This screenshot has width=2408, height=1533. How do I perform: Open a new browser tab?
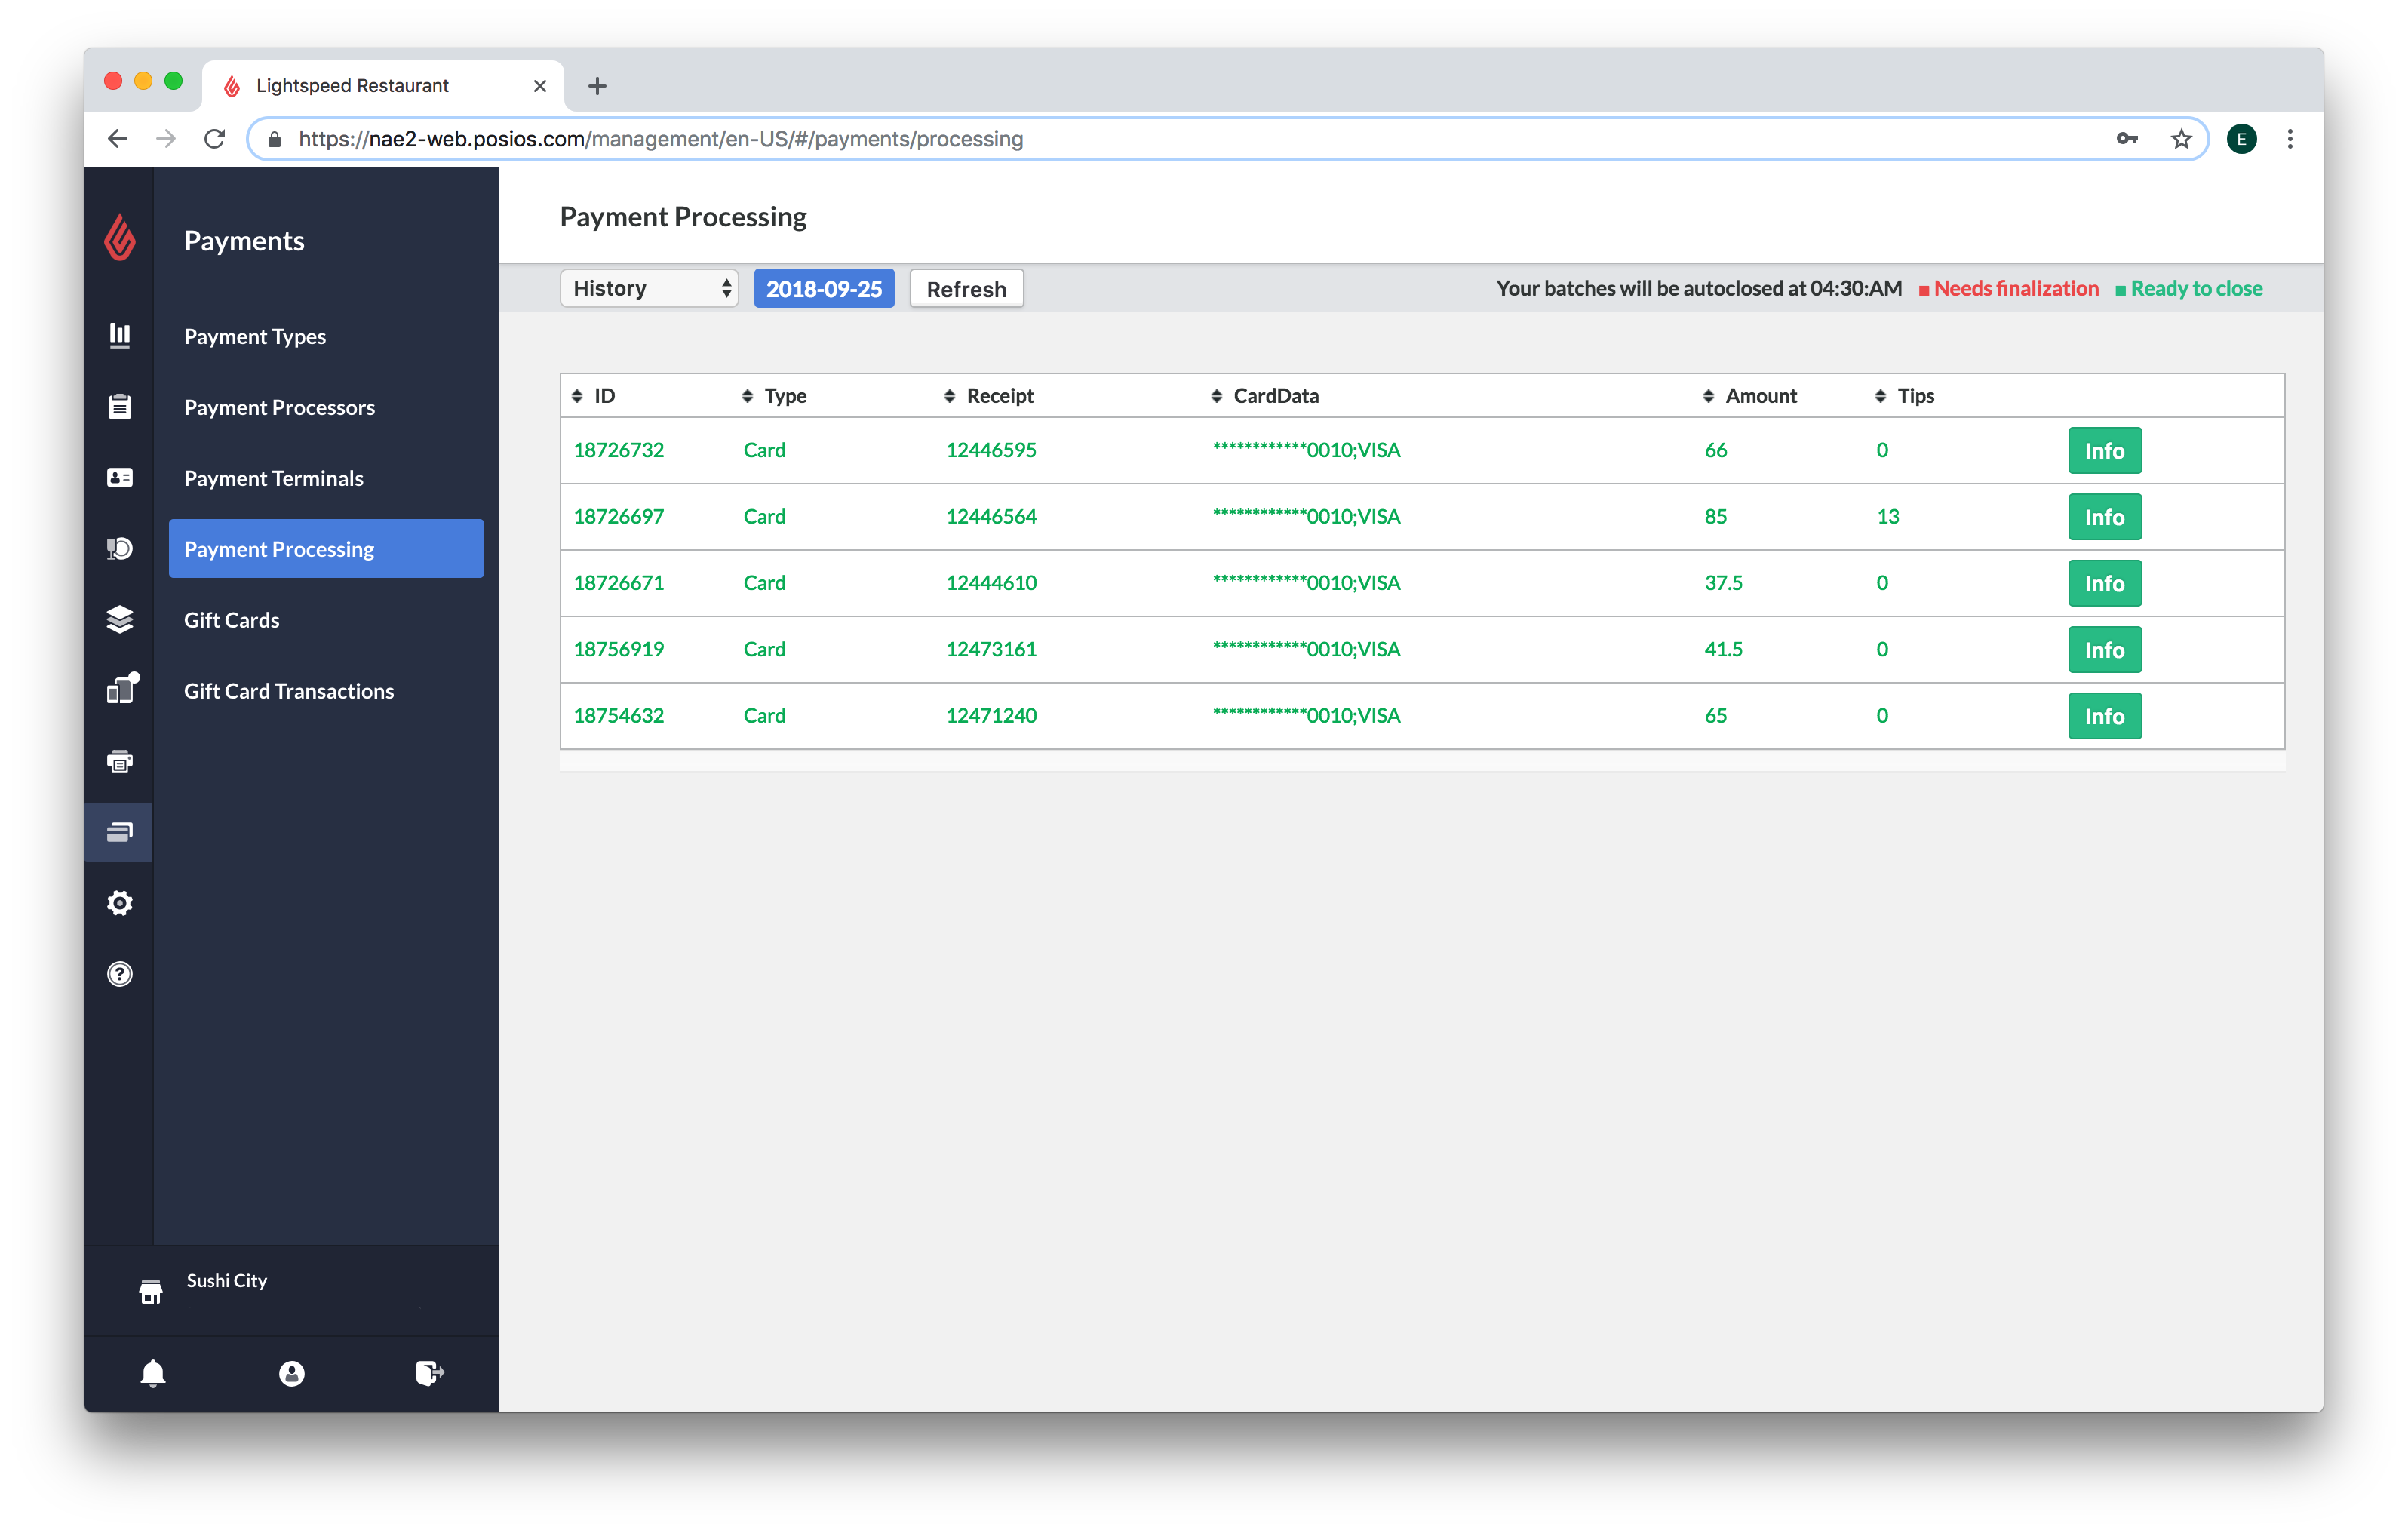[597, 86]
